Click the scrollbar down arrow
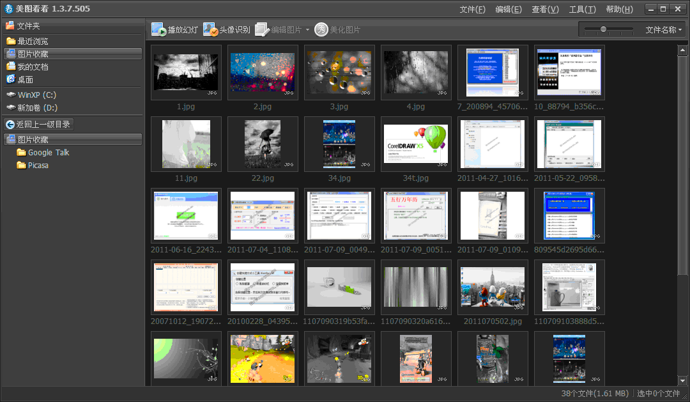 682,381
